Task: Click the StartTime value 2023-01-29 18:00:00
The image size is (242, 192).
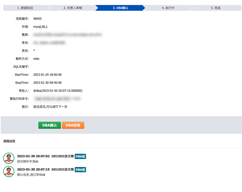Action: (x=47, y=75)
